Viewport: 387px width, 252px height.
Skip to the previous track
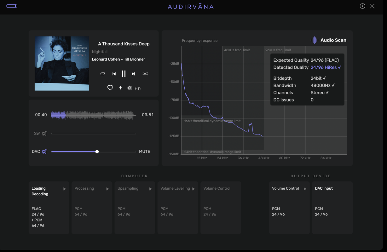pos(114,74)
